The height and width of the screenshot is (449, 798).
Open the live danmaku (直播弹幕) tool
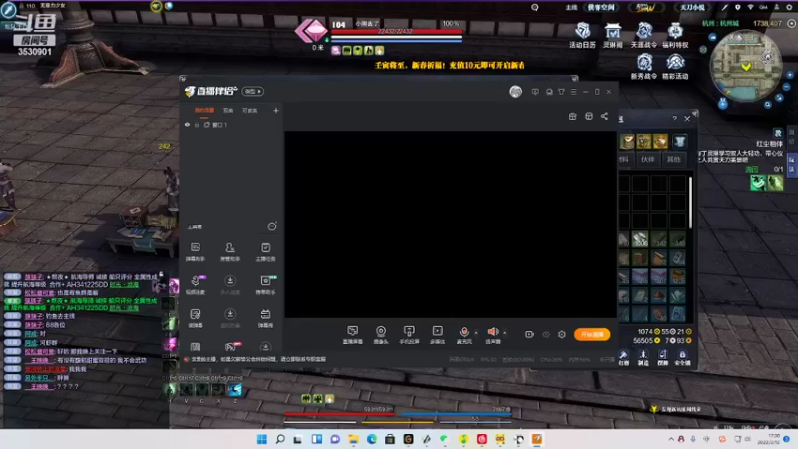click(353, 335)
